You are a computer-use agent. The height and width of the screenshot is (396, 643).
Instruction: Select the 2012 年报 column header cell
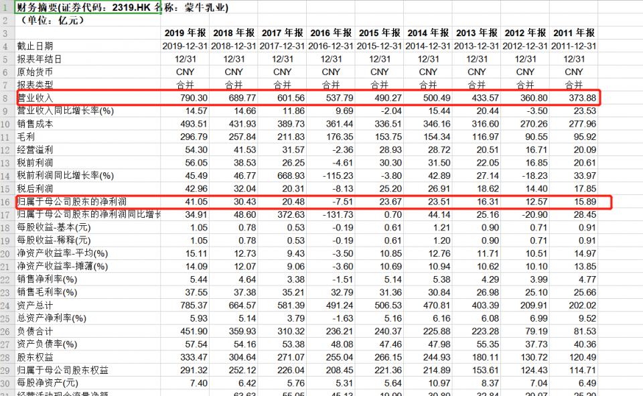(x=525, y=33)
